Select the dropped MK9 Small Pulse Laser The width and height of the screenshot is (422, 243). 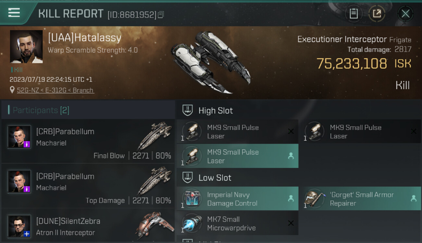coord(237,156)
